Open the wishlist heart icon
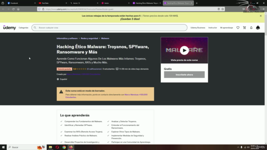The image size is (267, 150). click(238, 27)
